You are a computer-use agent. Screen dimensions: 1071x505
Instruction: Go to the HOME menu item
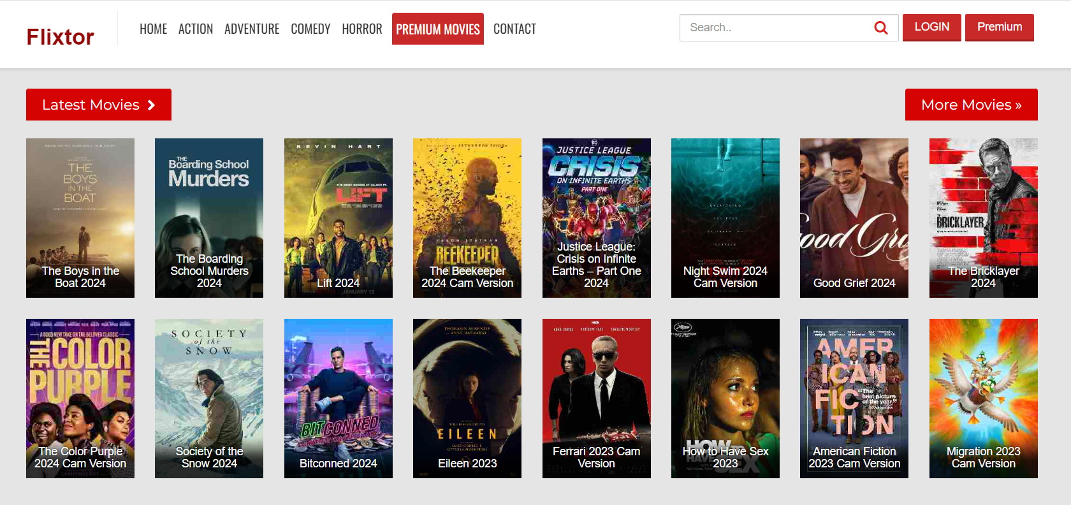coord(153,29)
